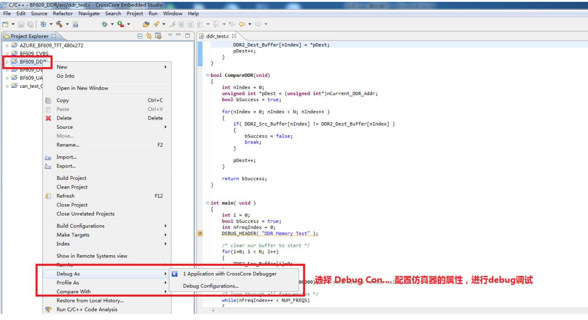Click the Application with CrossCore Debugger icon
Viewport: 588px width, 320px height.
tap(175, 274)
